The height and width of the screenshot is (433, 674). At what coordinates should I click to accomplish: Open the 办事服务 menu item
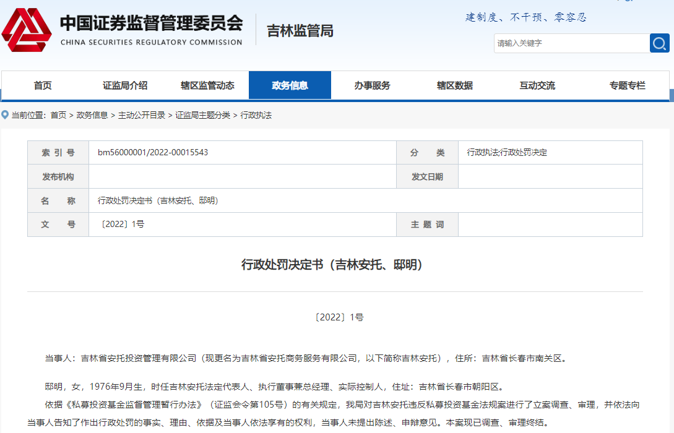tap(372, 86)
